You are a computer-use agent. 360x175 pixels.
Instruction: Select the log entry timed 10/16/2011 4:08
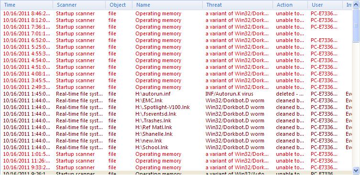[176, 74]
